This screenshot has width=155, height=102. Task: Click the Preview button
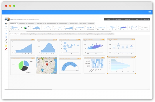pos(109,19)
